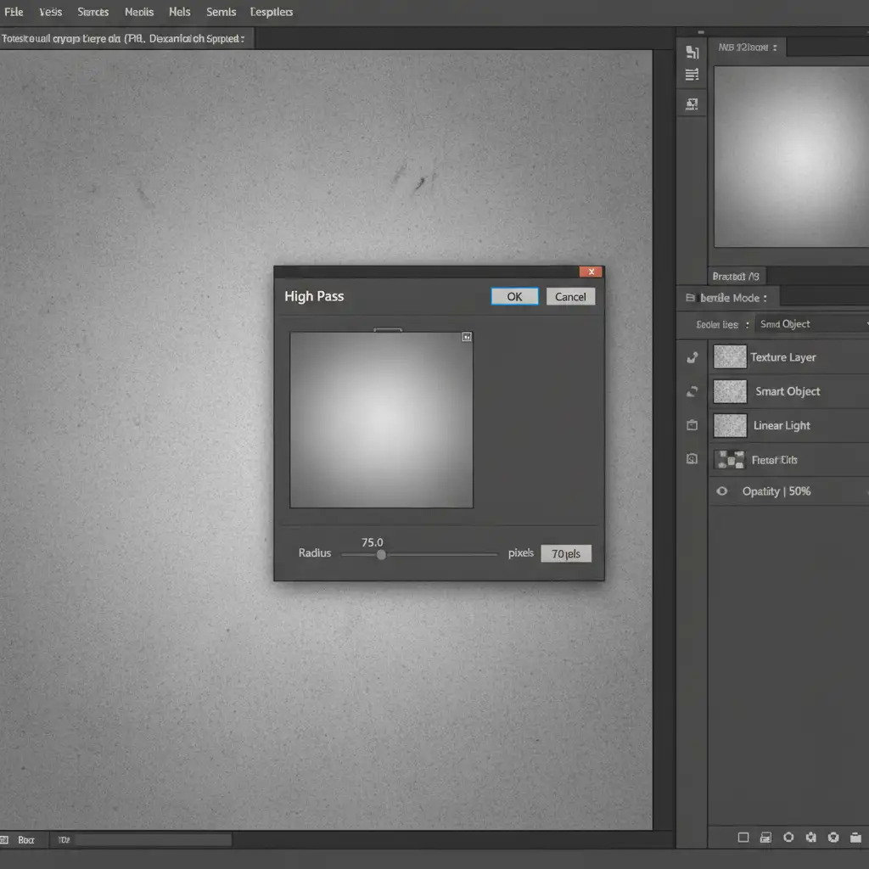This screenshot has height=869, width=869.
Task: Click the Radius slider handle
Action: pos(381,554)
